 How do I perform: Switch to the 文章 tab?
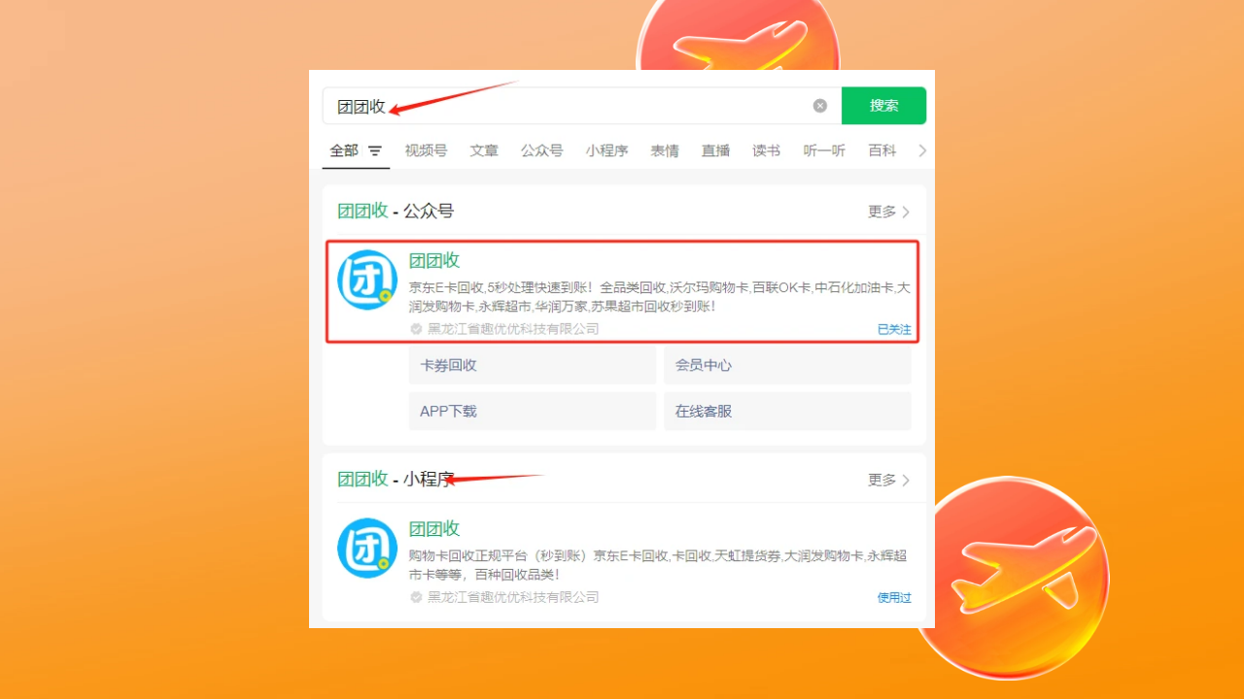pos(484,150)
